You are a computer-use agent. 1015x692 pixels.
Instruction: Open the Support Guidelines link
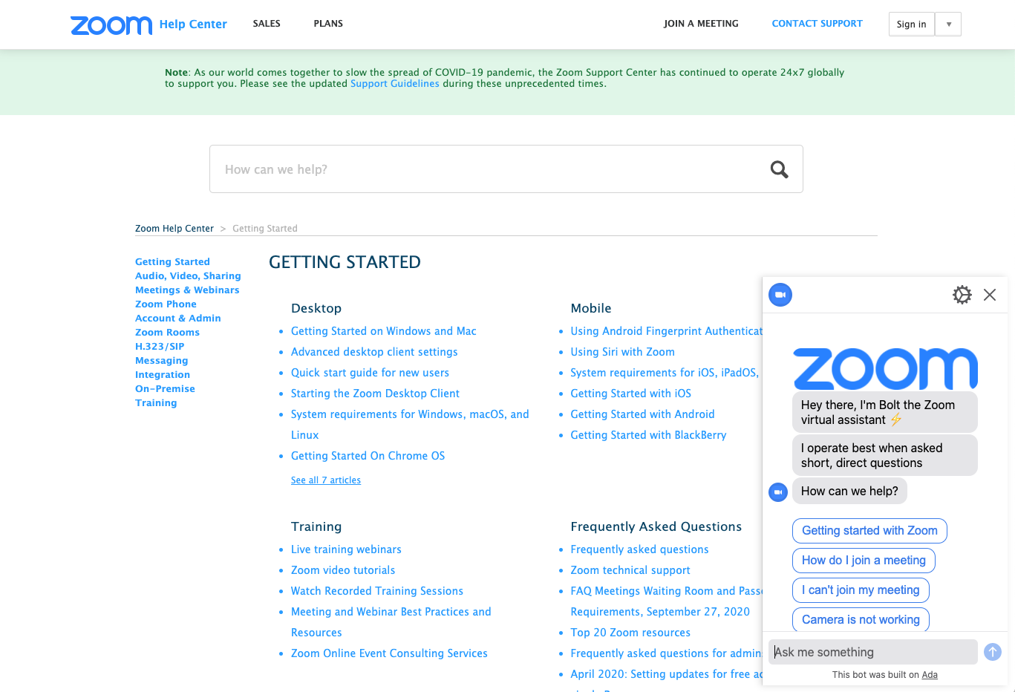(395, 83)
